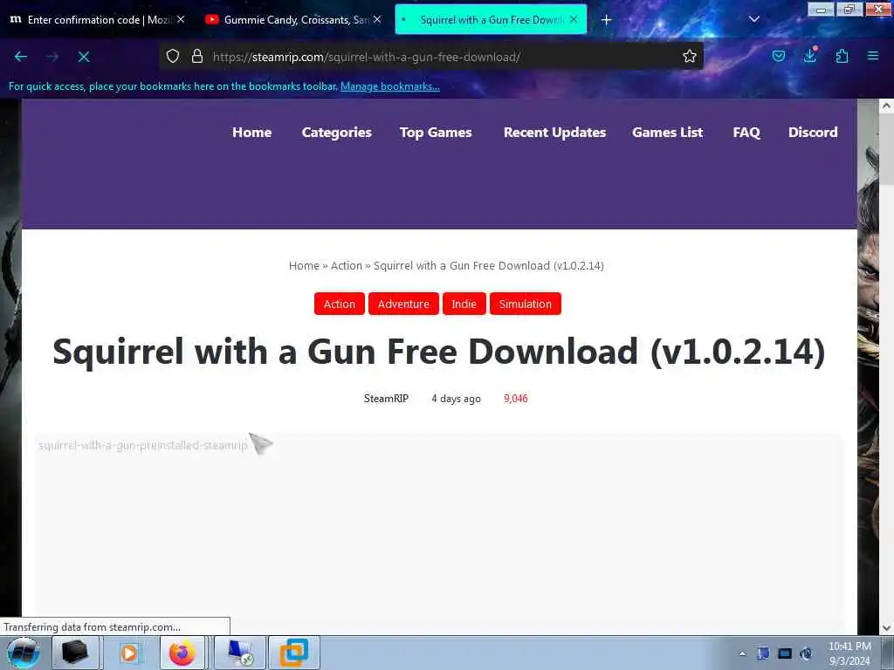
Task: Select the red Indie category tag
Action: click(x=464, y=304)
